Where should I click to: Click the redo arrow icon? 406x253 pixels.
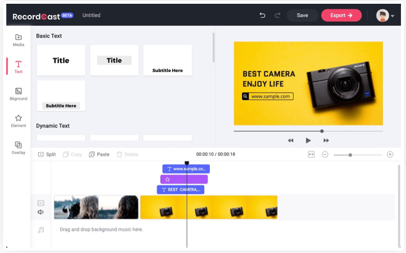coord(278,16)
